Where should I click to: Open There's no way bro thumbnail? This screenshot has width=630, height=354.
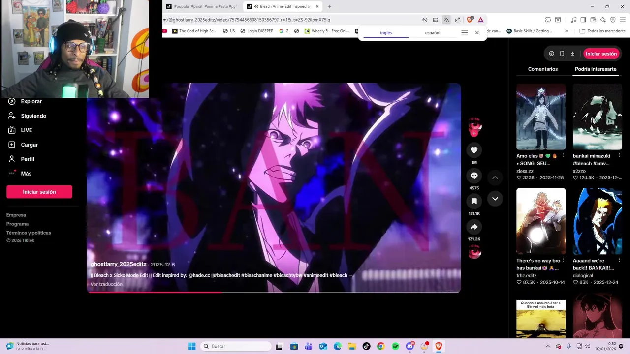[x=541, y=221]
